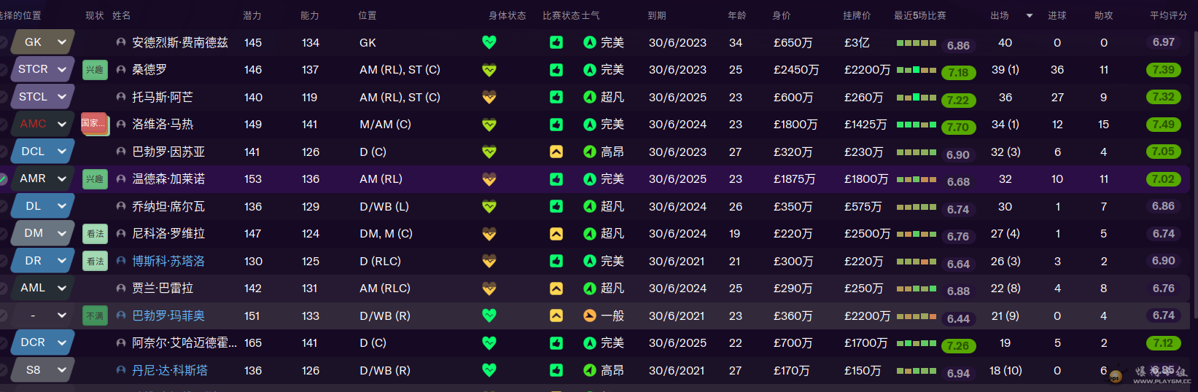Click the player profile icon beside 桑德罗

[121, 70]
